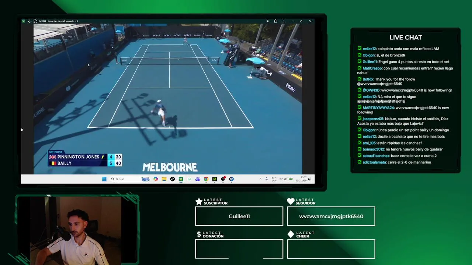Click the heart icon beside Latest Seguidor
This screenshot has height=265, width=472.
(x=291, y=201)
